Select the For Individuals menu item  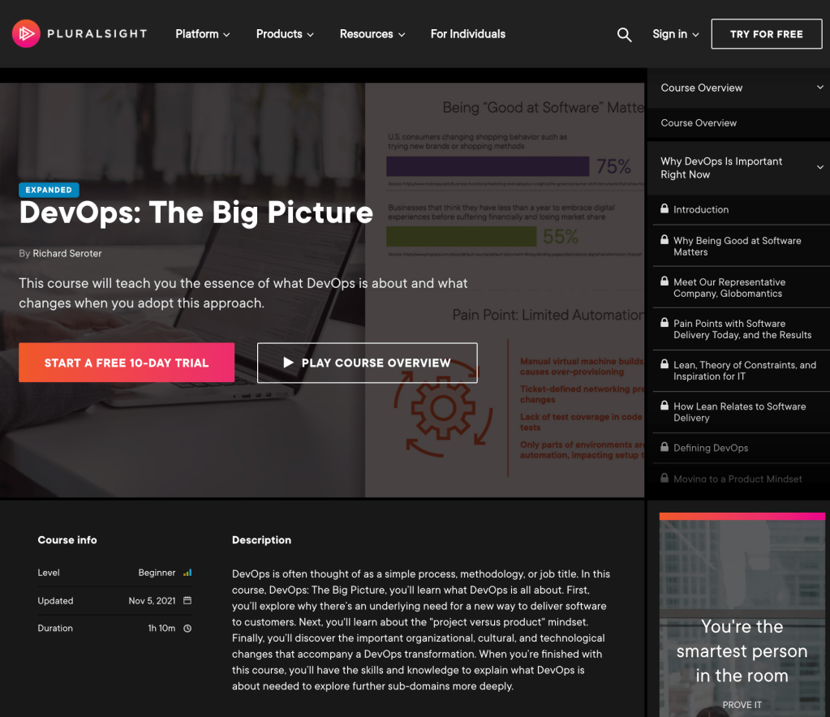tap(467, 34)
